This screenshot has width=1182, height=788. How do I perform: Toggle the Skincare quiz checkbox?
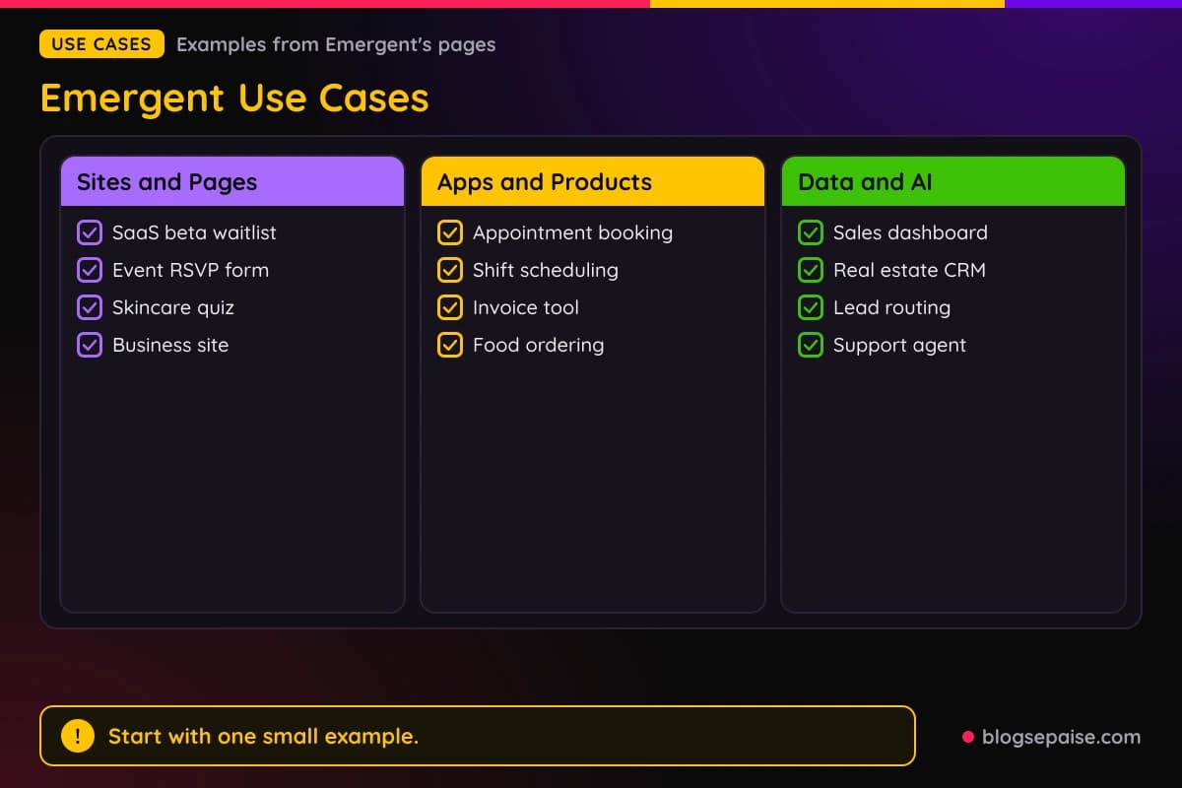(90, 307)
